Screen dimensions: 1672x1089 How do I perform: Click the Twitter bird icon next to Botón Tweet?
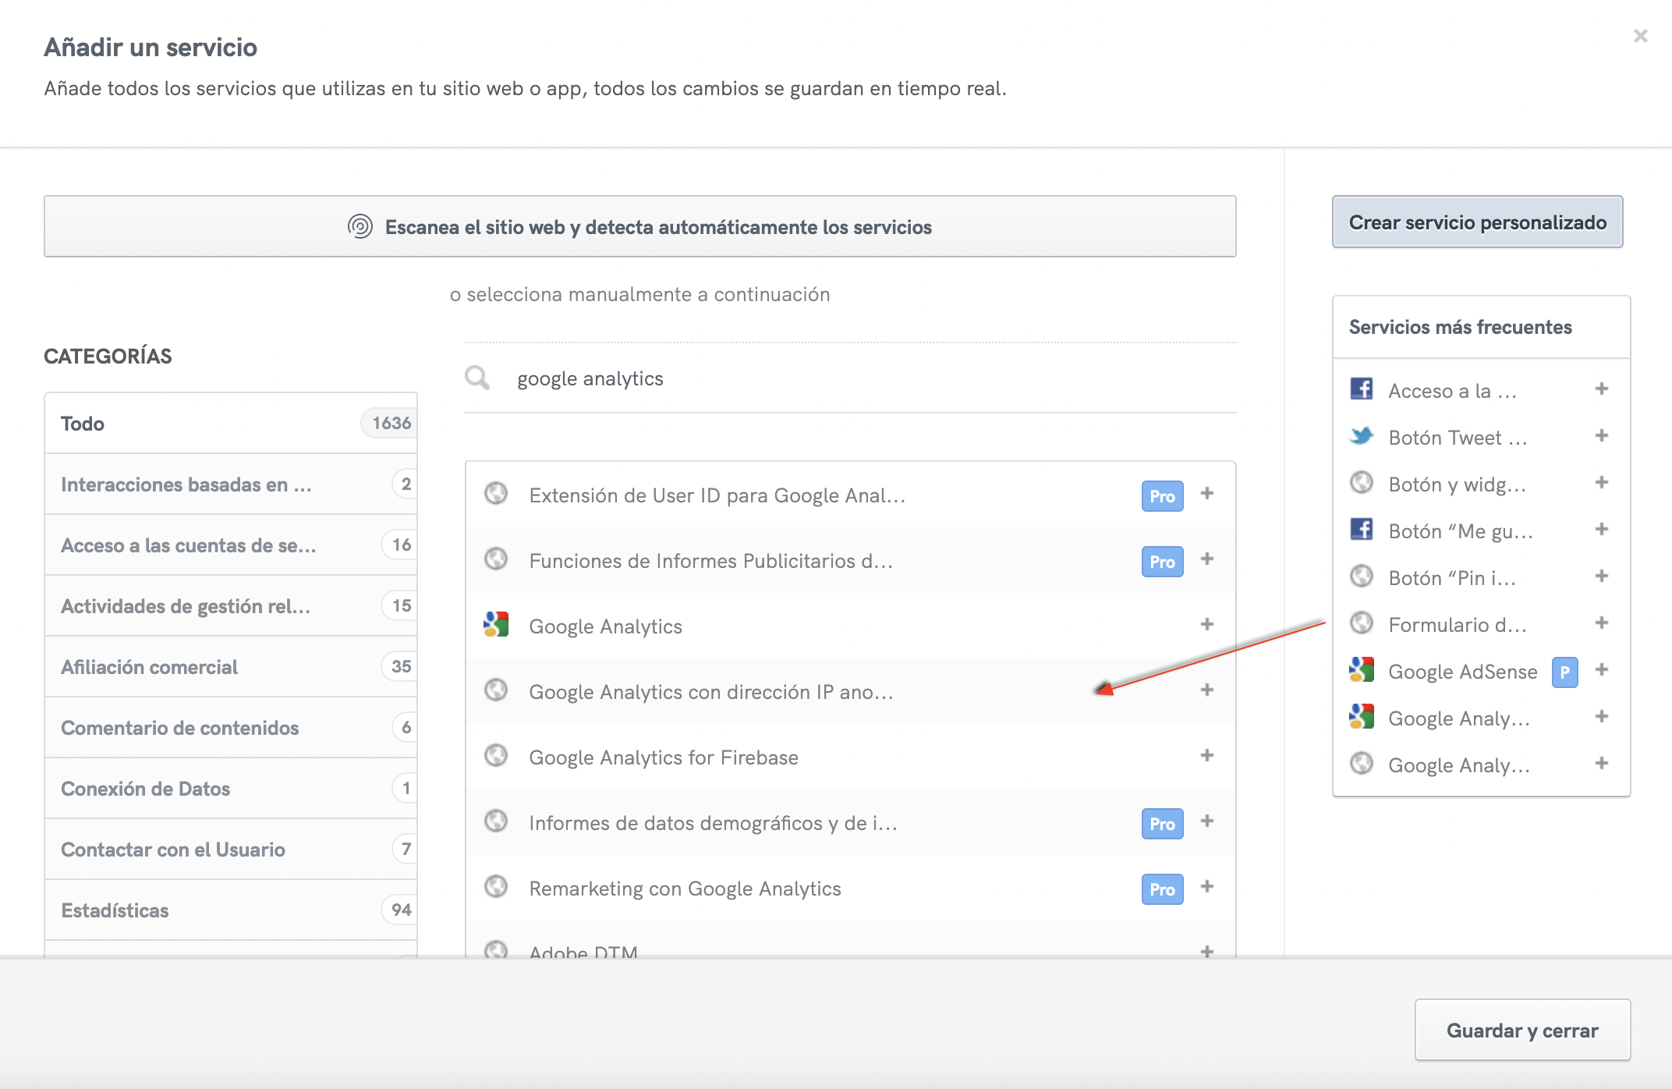point(1362,437)
